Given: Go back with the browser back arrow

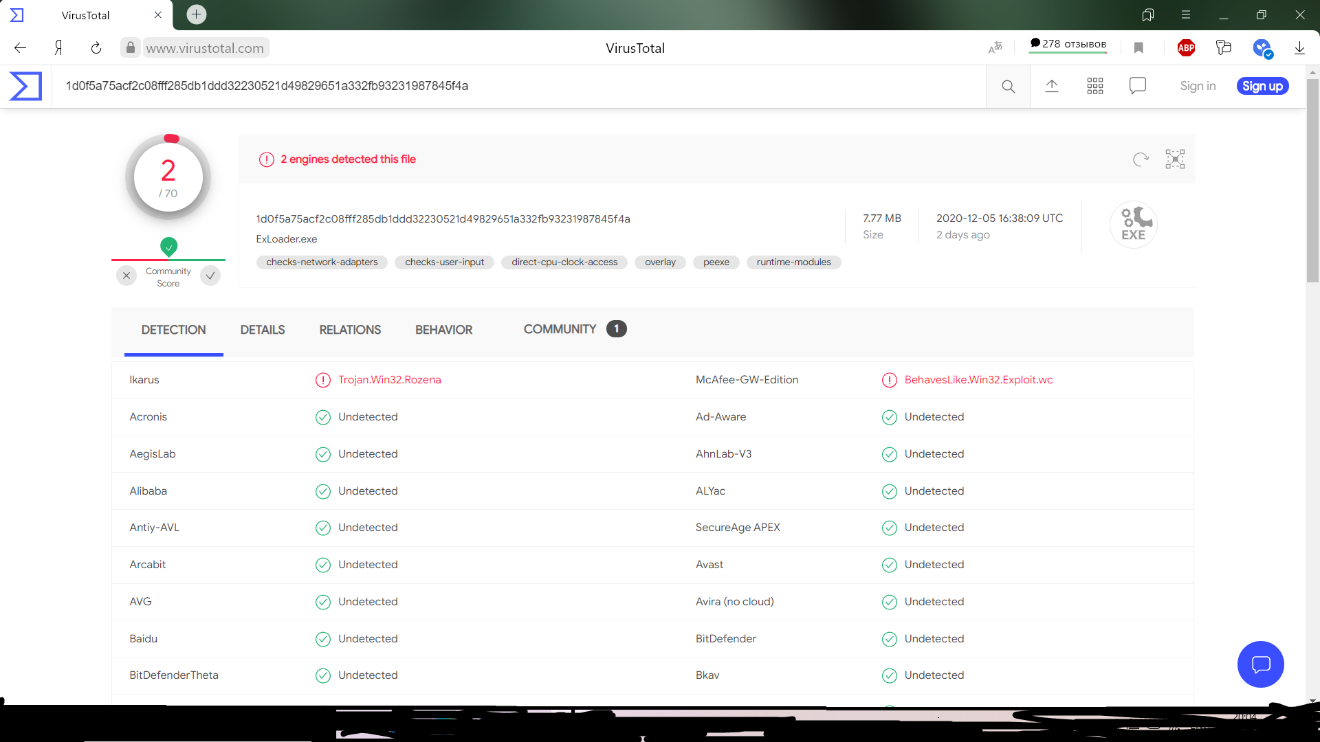Looking at the screenshot, I should click(x=20, y=48).
